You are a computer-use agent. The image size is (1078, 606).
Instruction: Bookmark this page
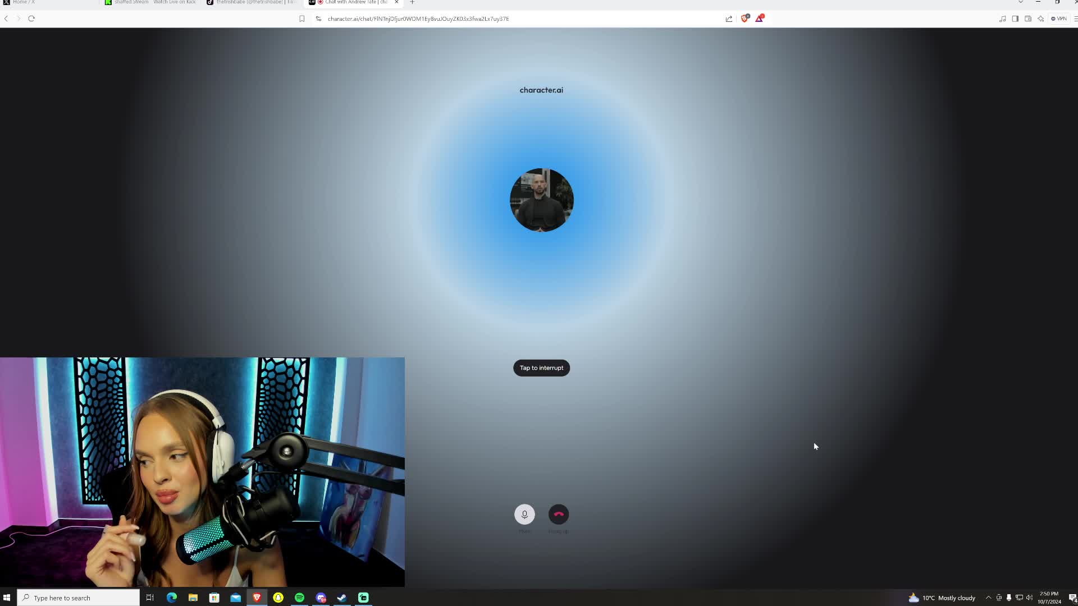(x=302, y=19)
